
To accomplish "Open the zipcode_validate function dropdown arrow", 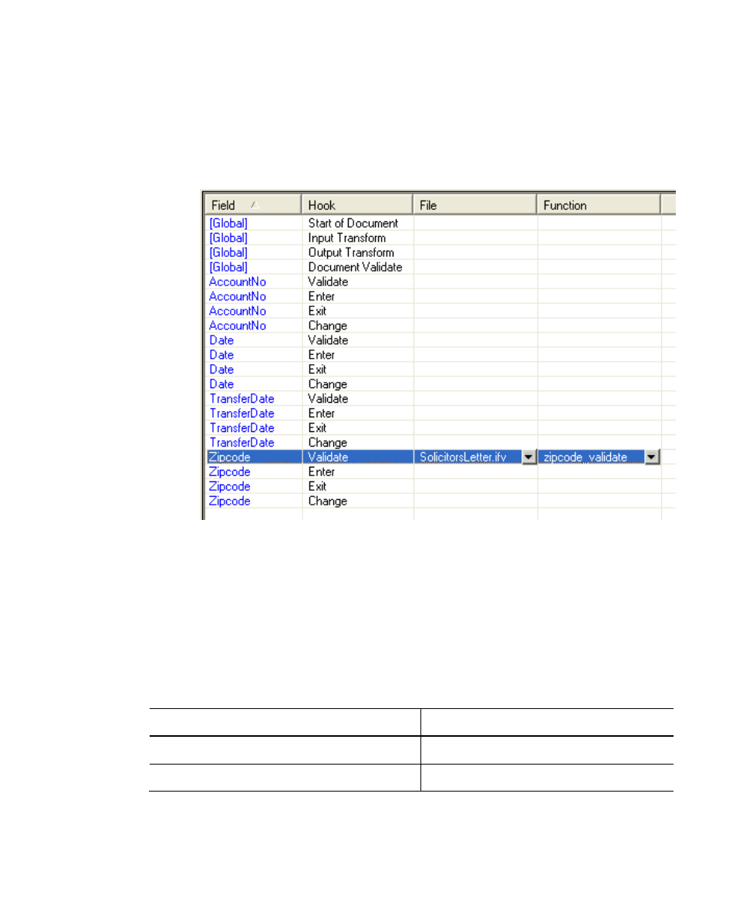I will pos(652,457).
